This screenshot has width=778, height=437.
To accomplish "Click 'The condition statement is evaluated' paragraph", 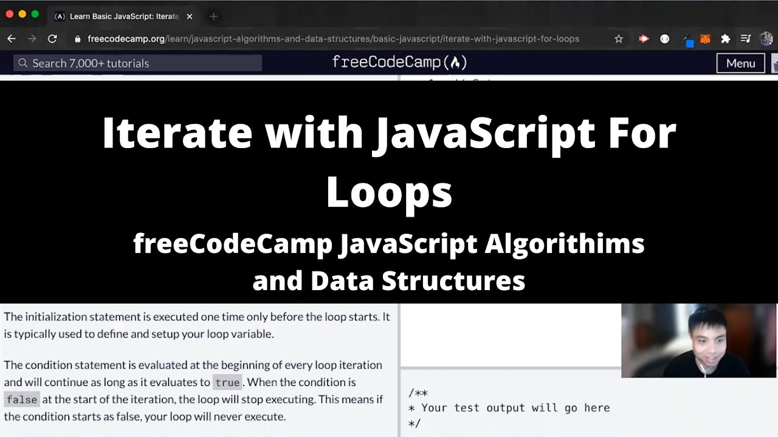I will click(x=193, y=391).
